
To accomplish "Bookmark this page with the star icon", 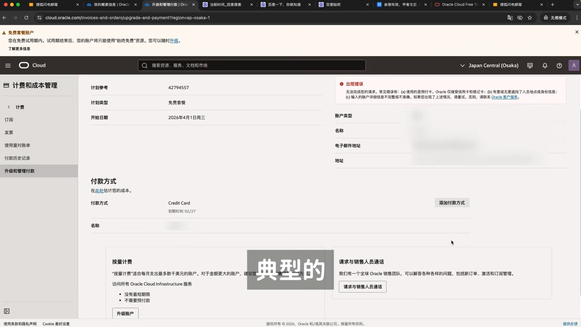I will (x=530, y=18).
